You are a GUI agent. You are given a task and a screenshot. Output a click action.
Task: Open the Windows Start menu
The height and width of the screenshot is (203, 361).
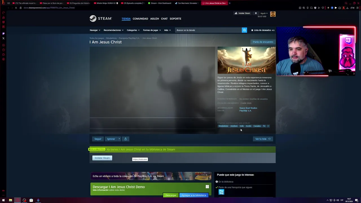pyautogui.click(x=3, y=200)
